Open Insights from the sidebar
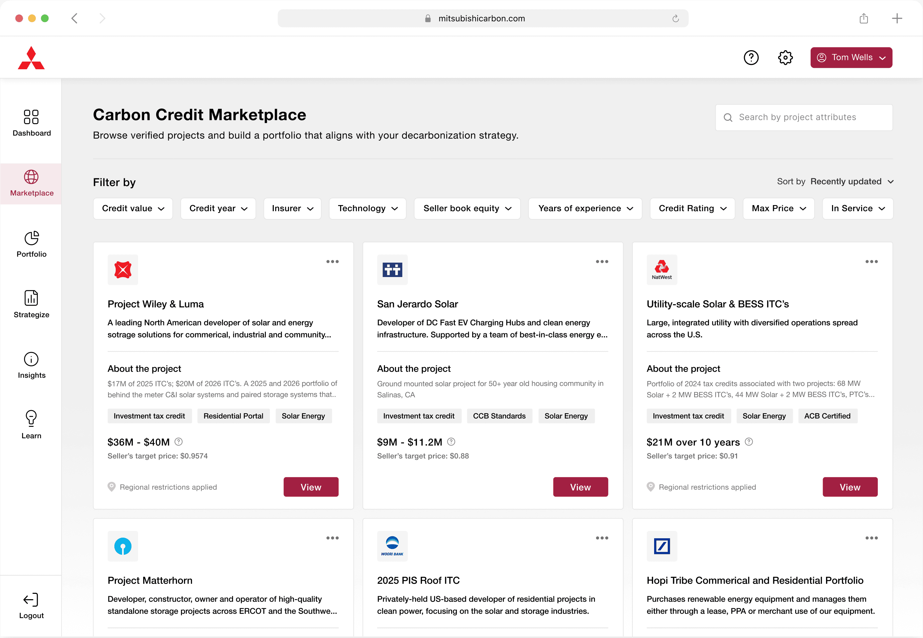 [x=31, y=365]
